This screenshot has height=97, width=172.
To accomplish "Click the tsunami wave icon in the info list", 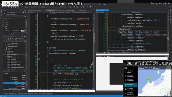I will [x=126, y=93].
